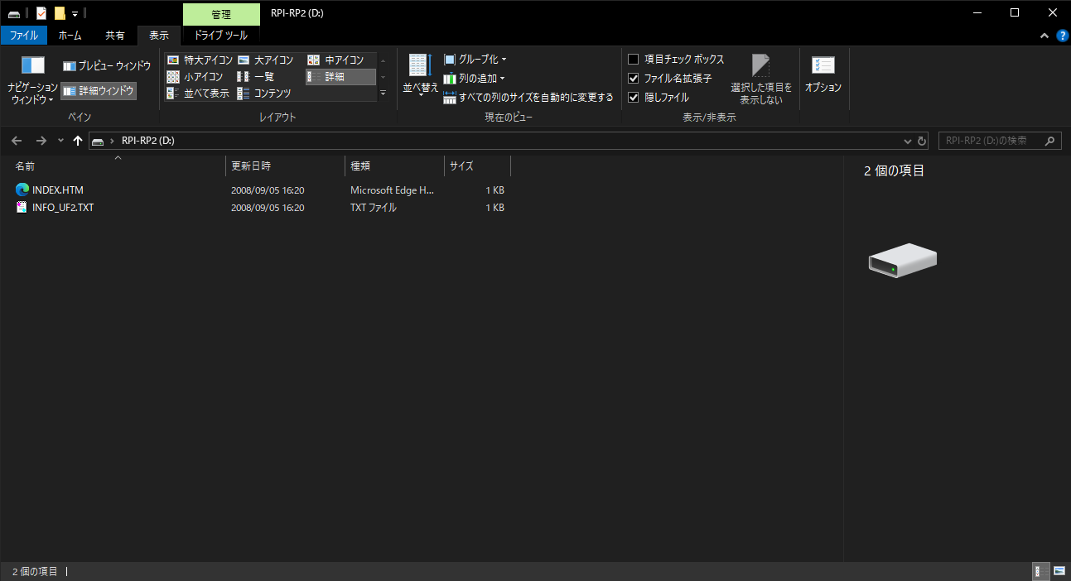
Task: Go forward with the forward arrow
Action: tap(41, 141)
